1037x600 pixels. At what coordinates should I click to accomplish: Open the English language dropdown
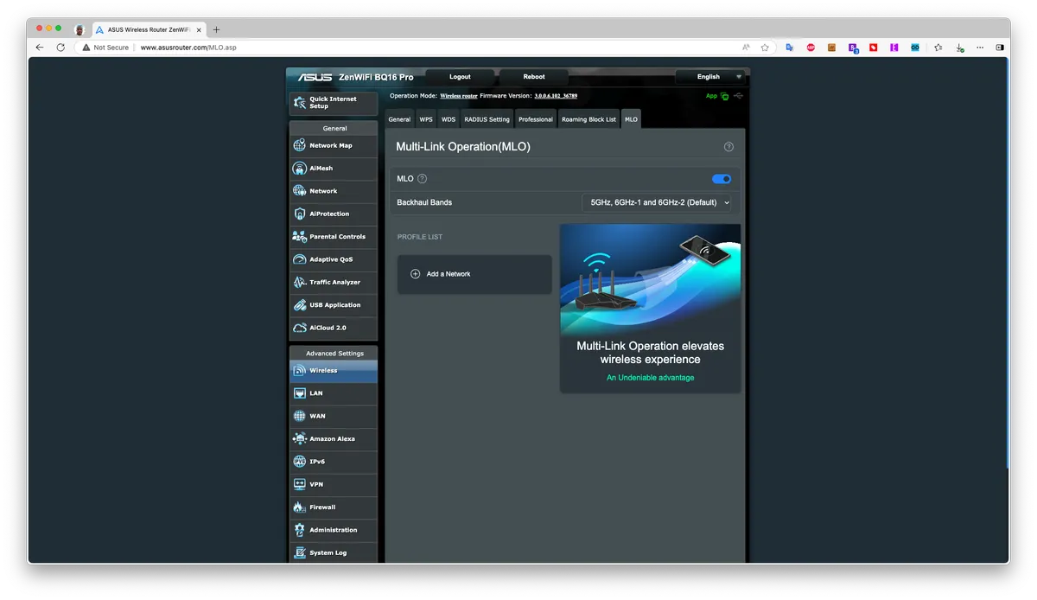pyautogui.click(x=709, y=77)
